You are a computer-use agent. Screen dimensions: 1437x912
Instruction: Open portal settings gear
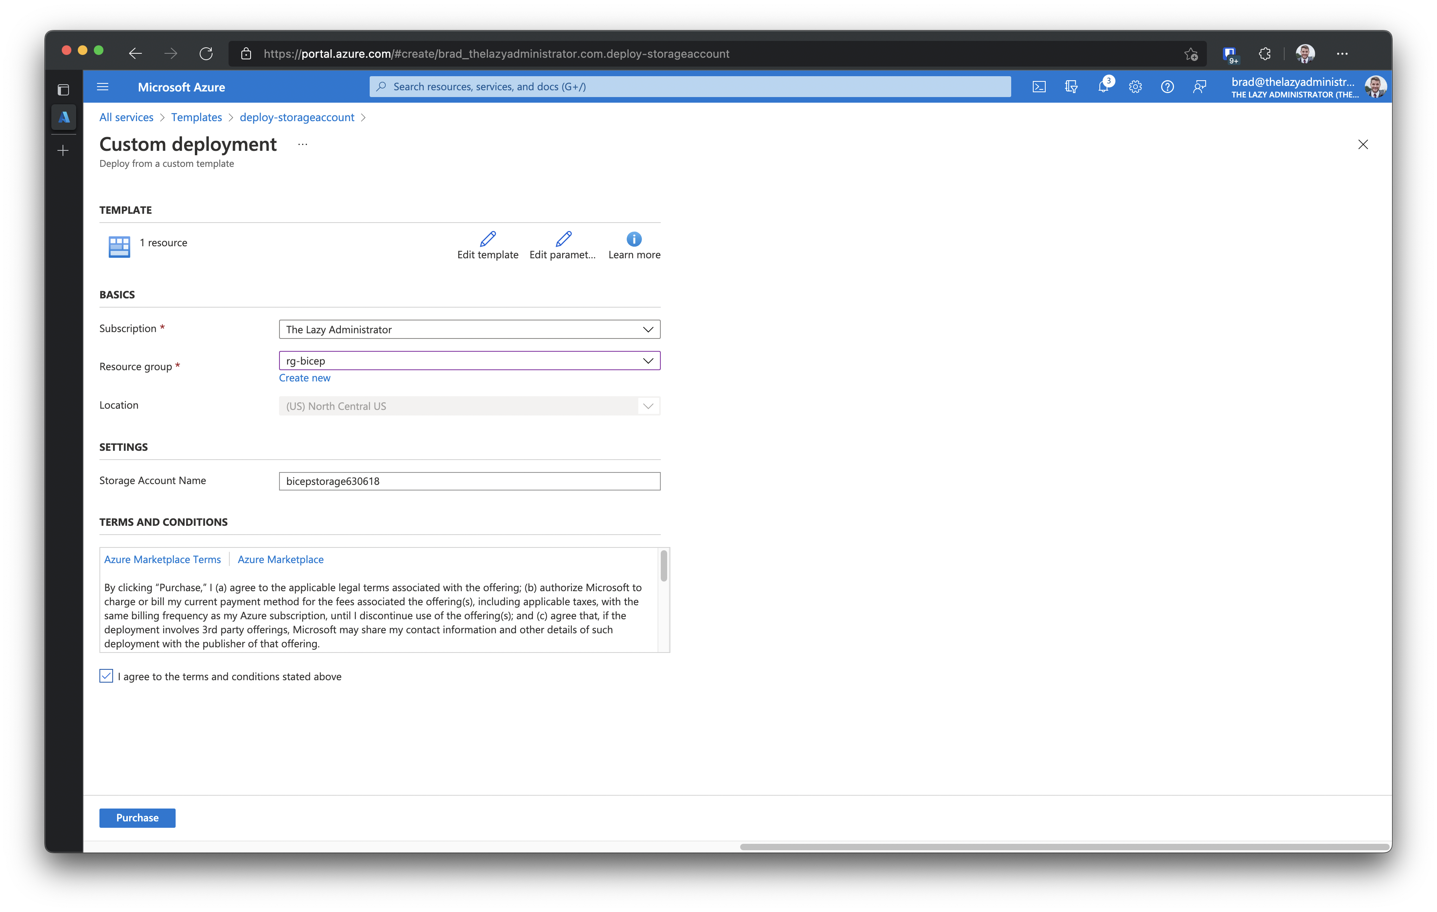1135,87
